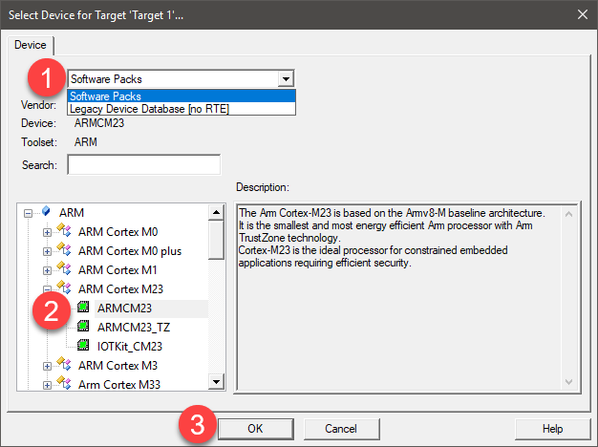Click into the Search input field

click(144, 165)
